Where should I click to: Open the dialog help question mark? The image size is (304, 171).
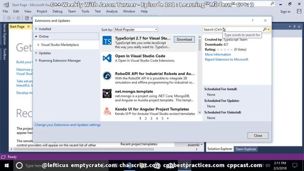click(252, 20)
